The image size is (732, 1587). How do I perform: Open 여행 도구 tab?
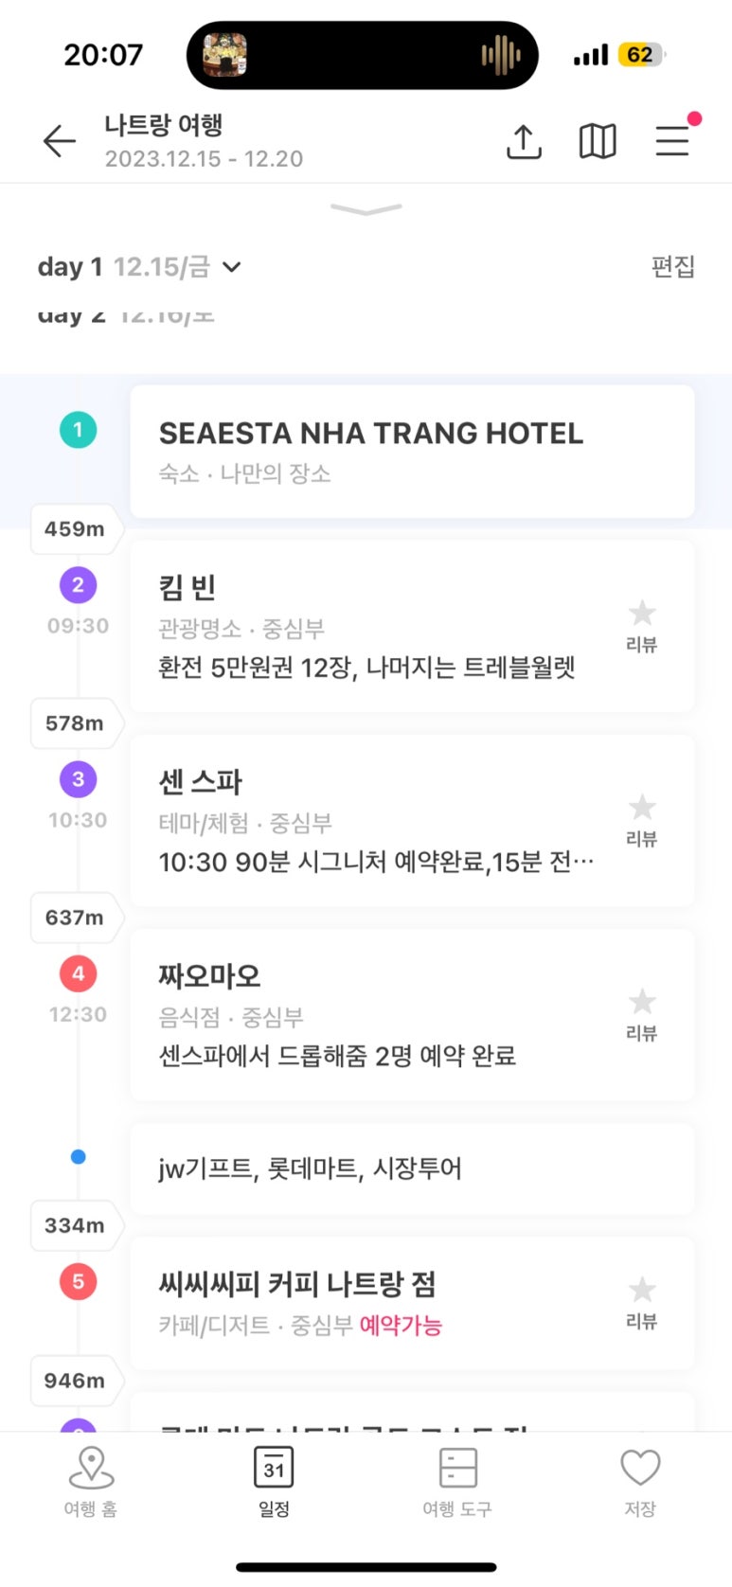457,1481
